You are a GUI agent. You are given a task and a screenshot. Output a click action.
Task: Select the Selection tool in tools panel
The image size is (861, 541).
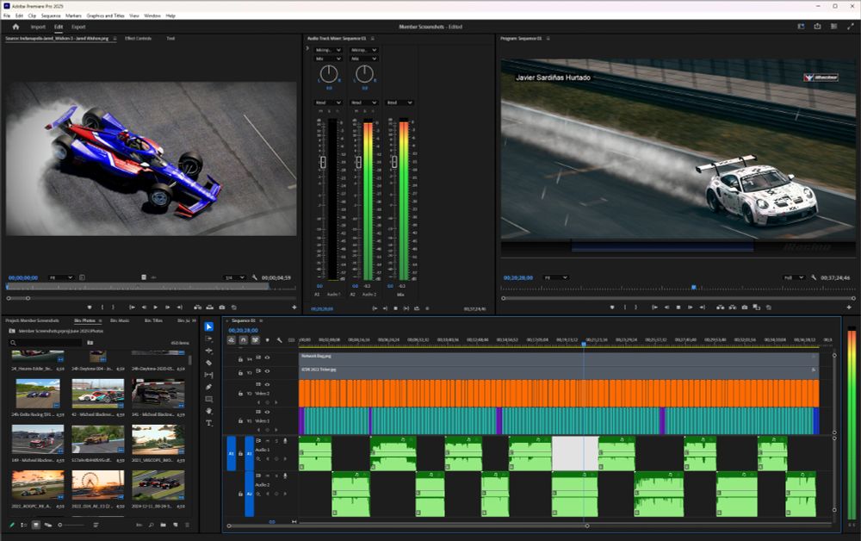pyautogui.click(x=208, y=326)
